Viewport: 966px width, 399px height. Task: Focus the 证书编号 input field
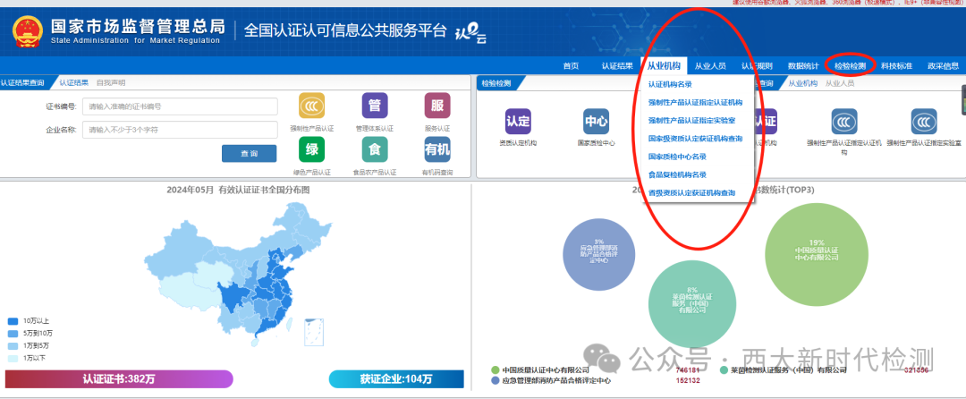(180, 106)
